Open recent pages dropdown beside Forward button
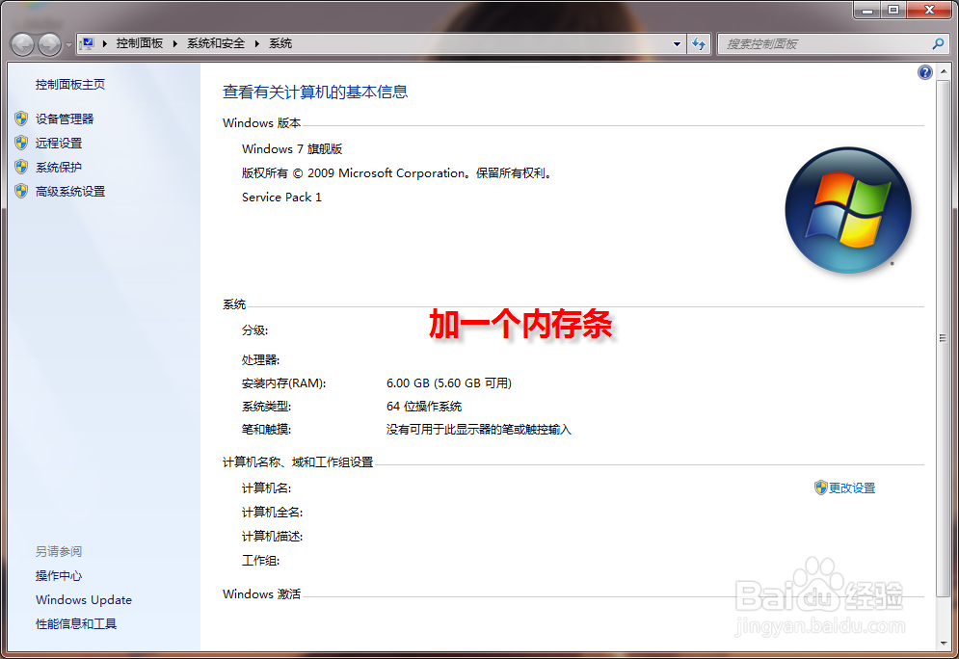Image resolution: width=959 pixels, height=659 pixels. point(68,44)
